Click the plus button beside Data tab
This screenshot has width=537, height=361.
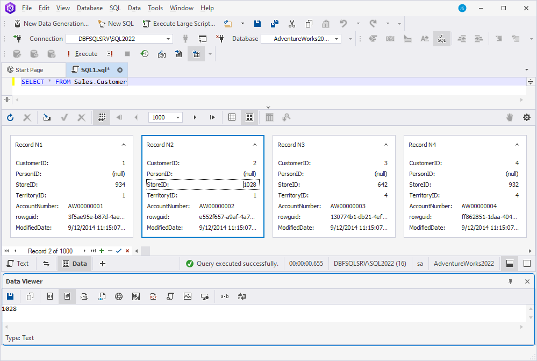(102, 264)
